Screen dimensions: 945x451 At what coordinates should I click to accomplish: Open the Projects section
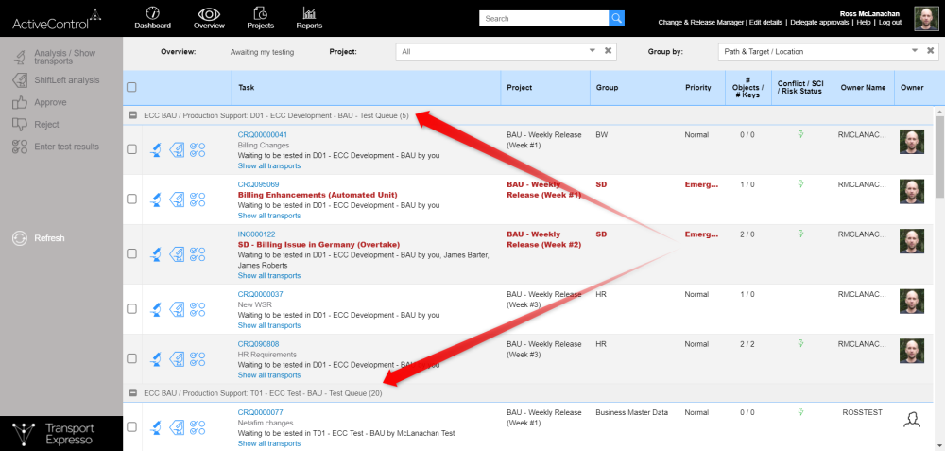261,17
